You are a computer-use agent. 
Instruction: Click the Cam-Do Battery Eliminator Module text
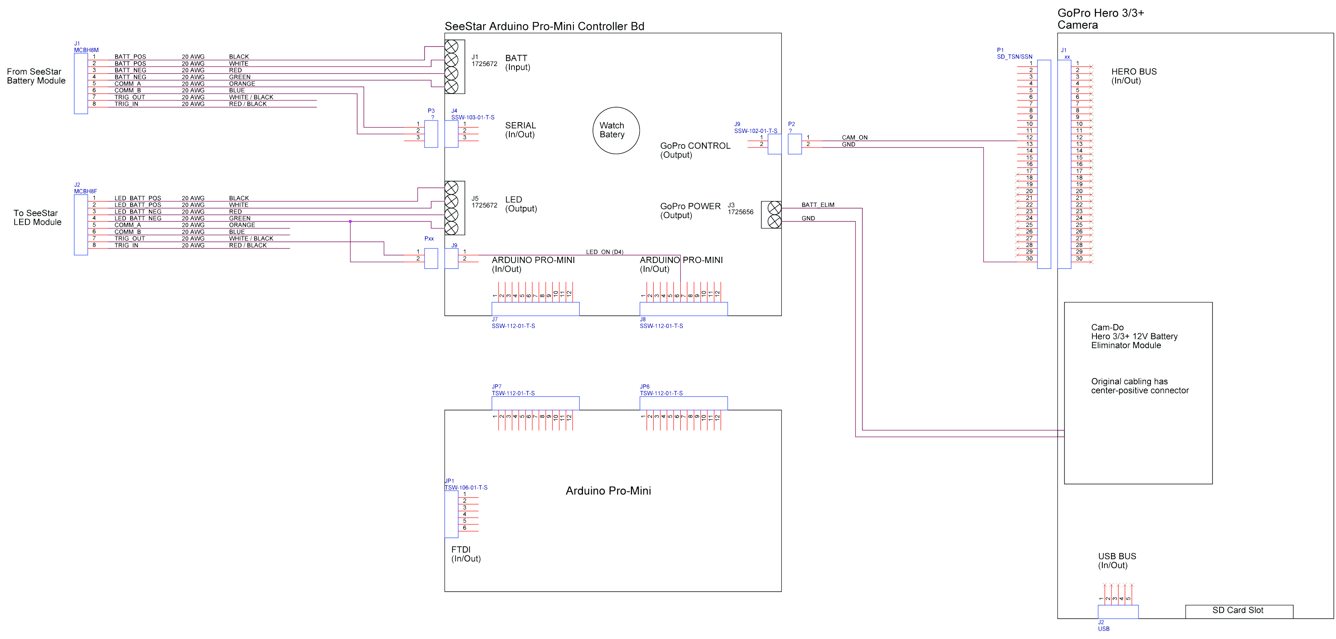pos(1134,337)
